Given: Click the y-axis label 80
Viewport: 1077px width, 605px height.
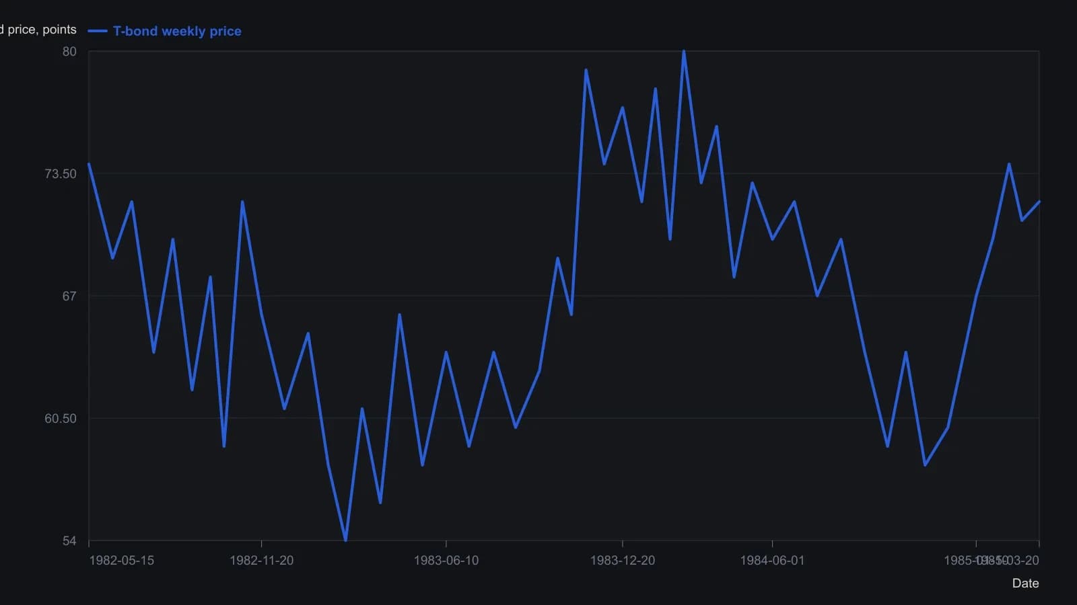Looking at the screenshot, I should [x=69, y=52].
